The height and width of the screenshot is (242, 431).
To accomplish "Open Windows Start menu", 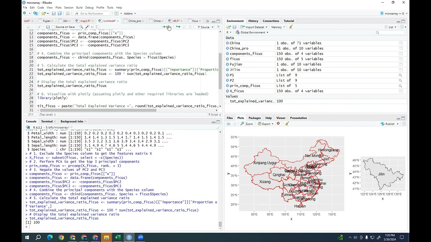I will (27, 237).
